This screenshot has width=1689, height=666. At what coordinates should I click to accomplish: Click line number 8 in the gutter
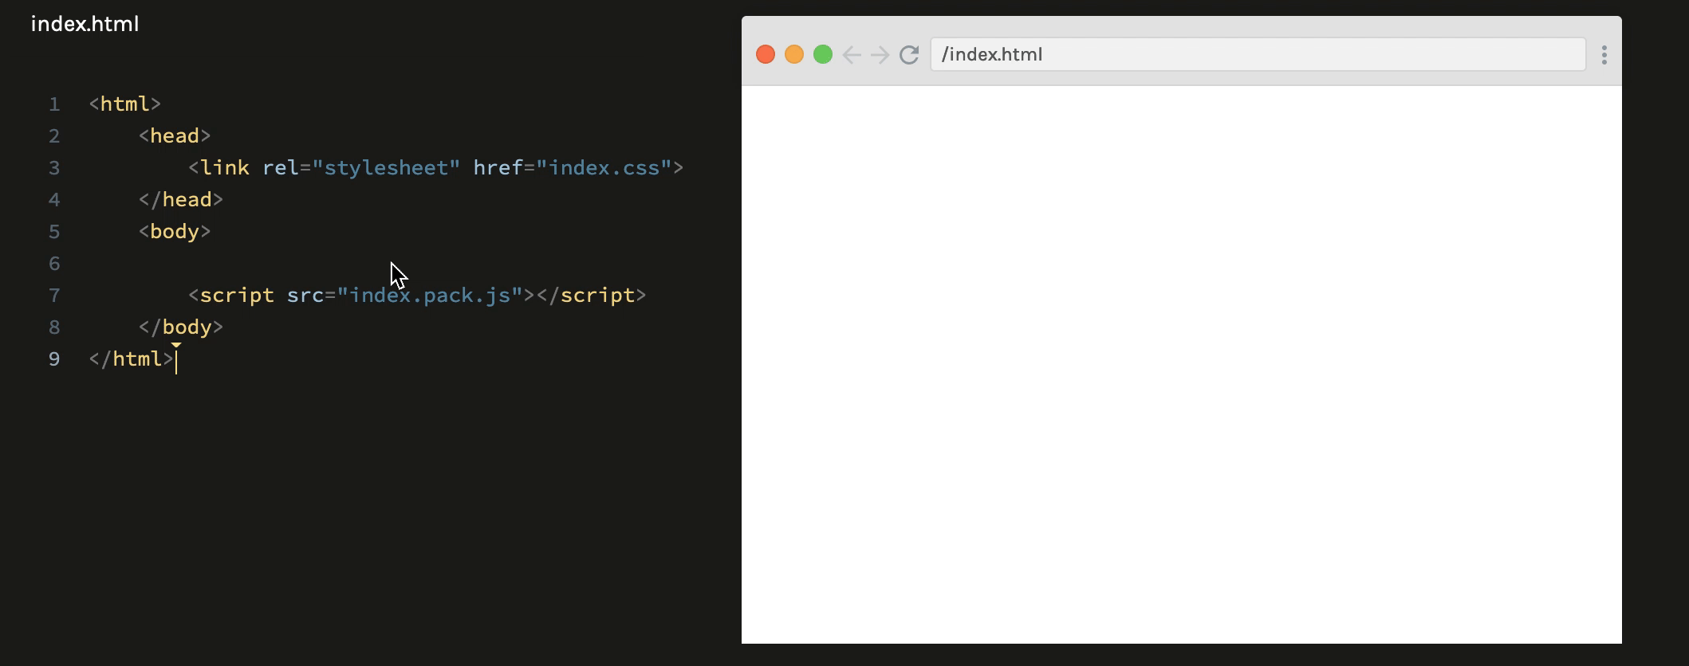(54, 327)
